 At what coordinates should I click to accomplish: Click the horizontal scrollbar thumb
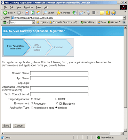click(x=57, y=133)
